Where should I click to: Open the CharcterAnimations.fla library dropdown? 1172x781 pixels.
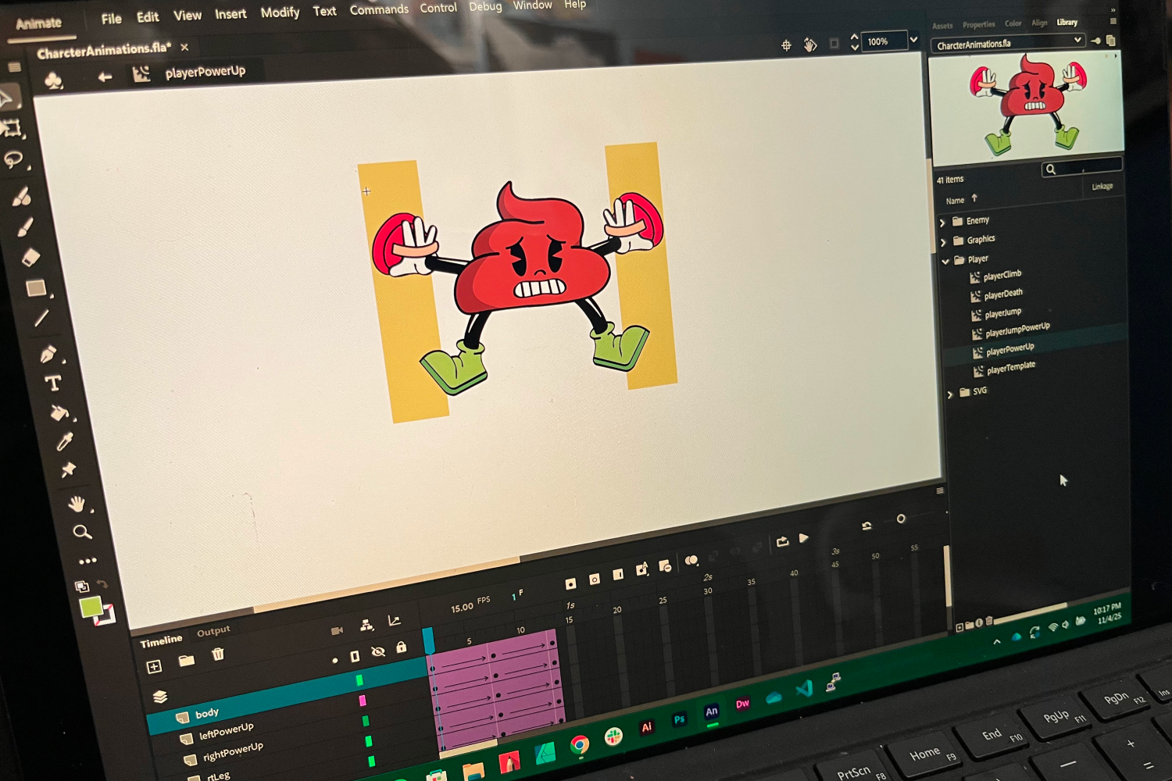[1009, 43]
